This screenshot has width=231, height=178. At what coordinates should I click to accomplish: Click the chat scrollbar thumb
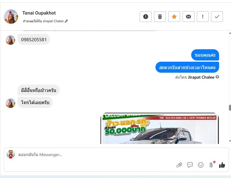click(x=230, y=108)
